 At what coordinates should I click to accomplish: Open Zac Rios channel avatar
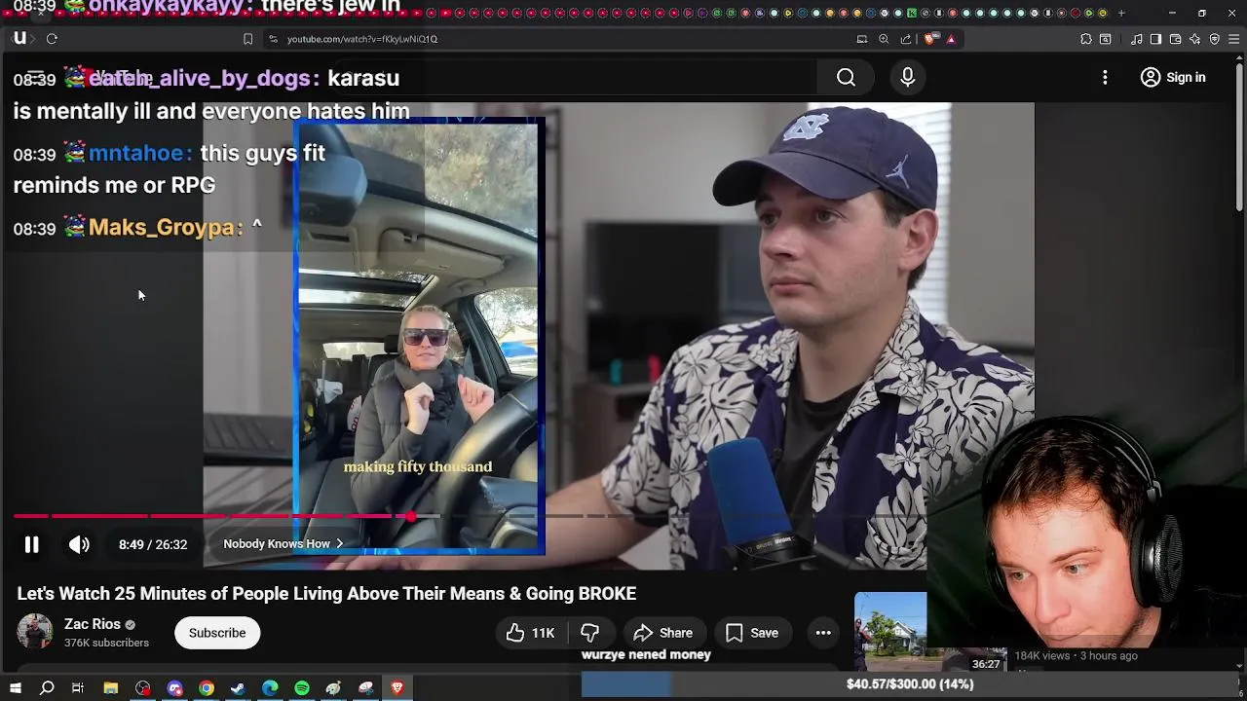click(x=35, y=632)
